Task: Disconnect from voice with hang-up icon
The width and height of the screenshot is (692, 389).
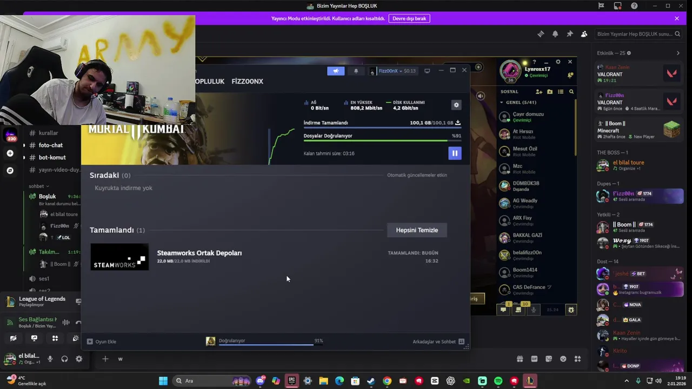Action: (x=78, y=323)
